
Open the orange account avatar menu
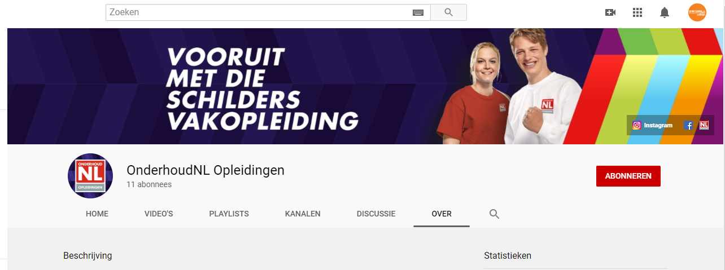tap(697, 12)
